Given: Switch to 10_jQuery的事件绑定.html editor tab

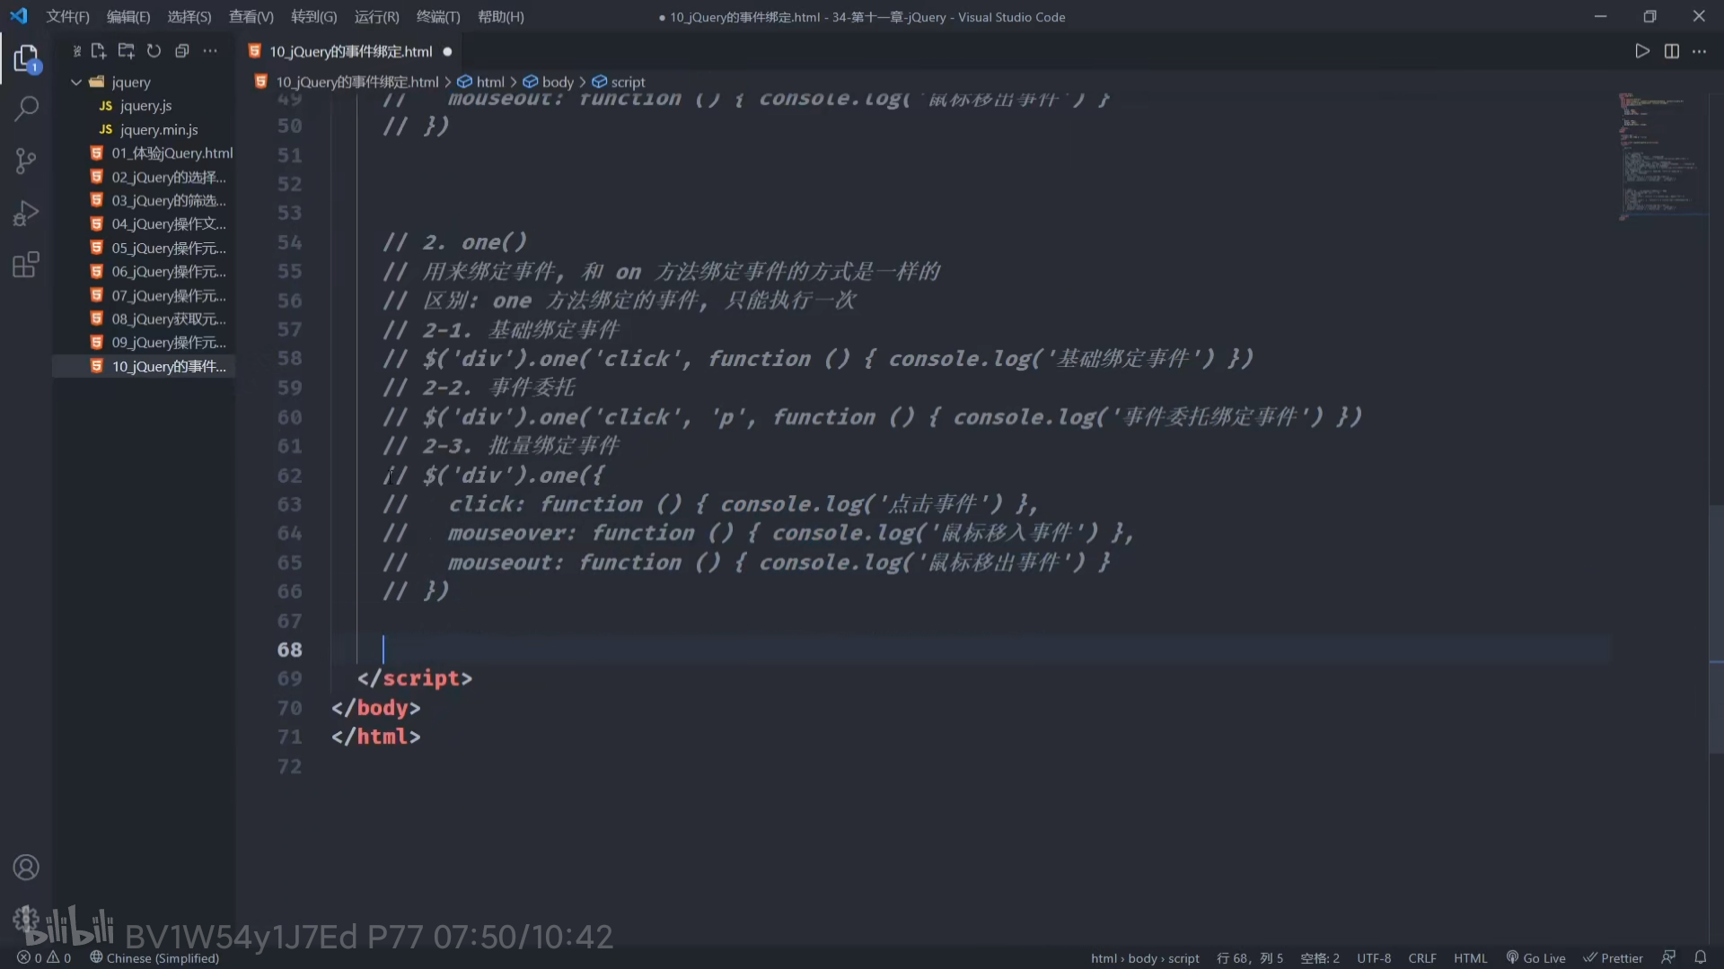Looking at the screenshot, I should 350,51.
